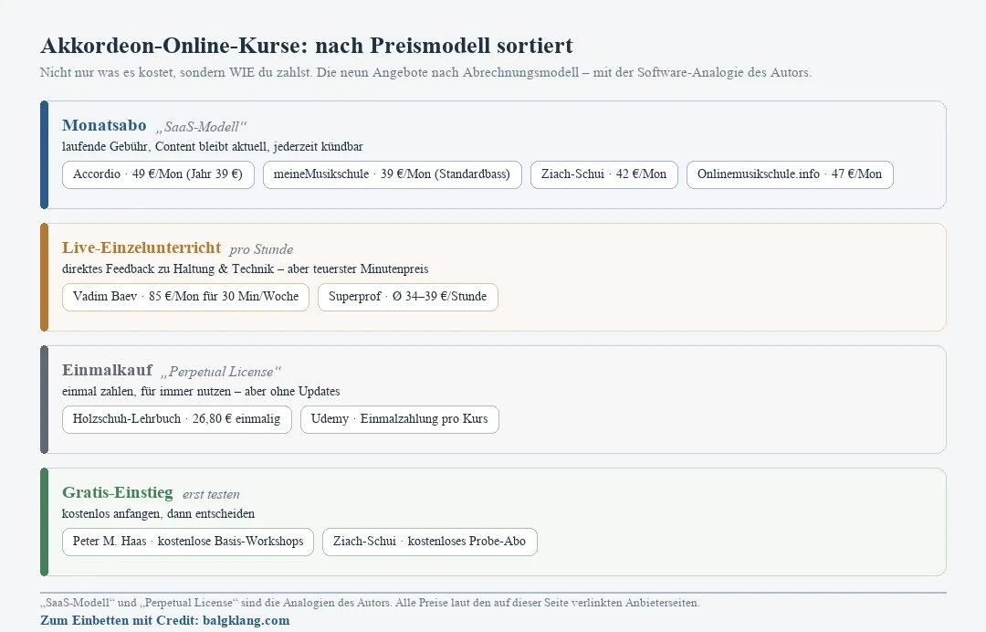This screenshot has height=632, width=986.
Task: Click the footnote about the author's analogies
Action: click(x=370, y=603)
